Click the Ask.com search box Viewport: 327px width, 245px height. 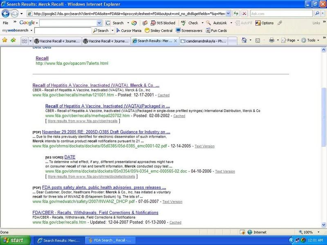(281, 13)
